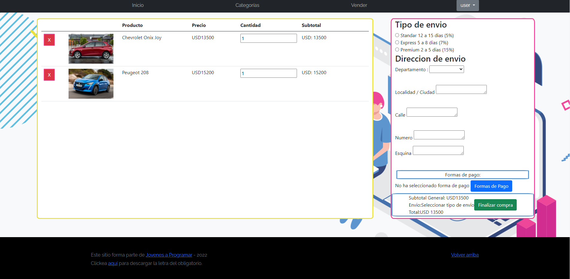570x279 pixels.
Task: Click the Chevrolet Onix Joy product name
Action: pyautogui.click(x=142, y=37)
